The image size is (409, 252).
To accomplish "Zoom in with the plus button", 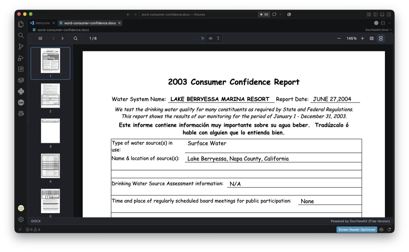I will click(x=362, y=38).
